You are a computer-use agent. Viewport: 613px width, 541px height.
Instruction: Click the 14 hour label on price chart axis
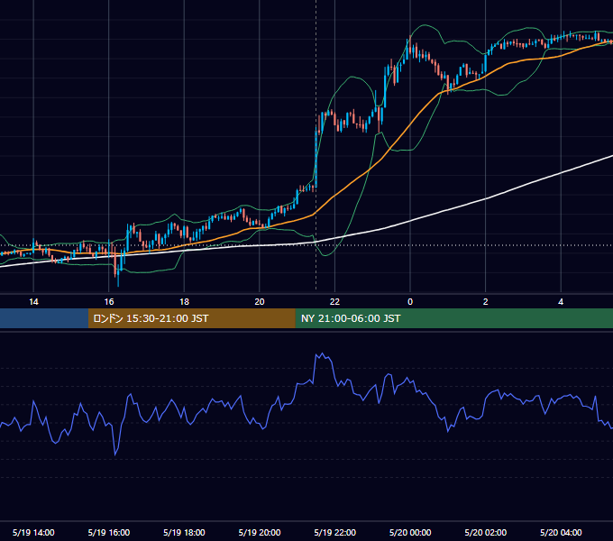pyautogui.click(x=33, y=302)
